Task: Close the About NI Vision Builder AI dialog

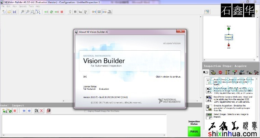Action: (181, 31)
